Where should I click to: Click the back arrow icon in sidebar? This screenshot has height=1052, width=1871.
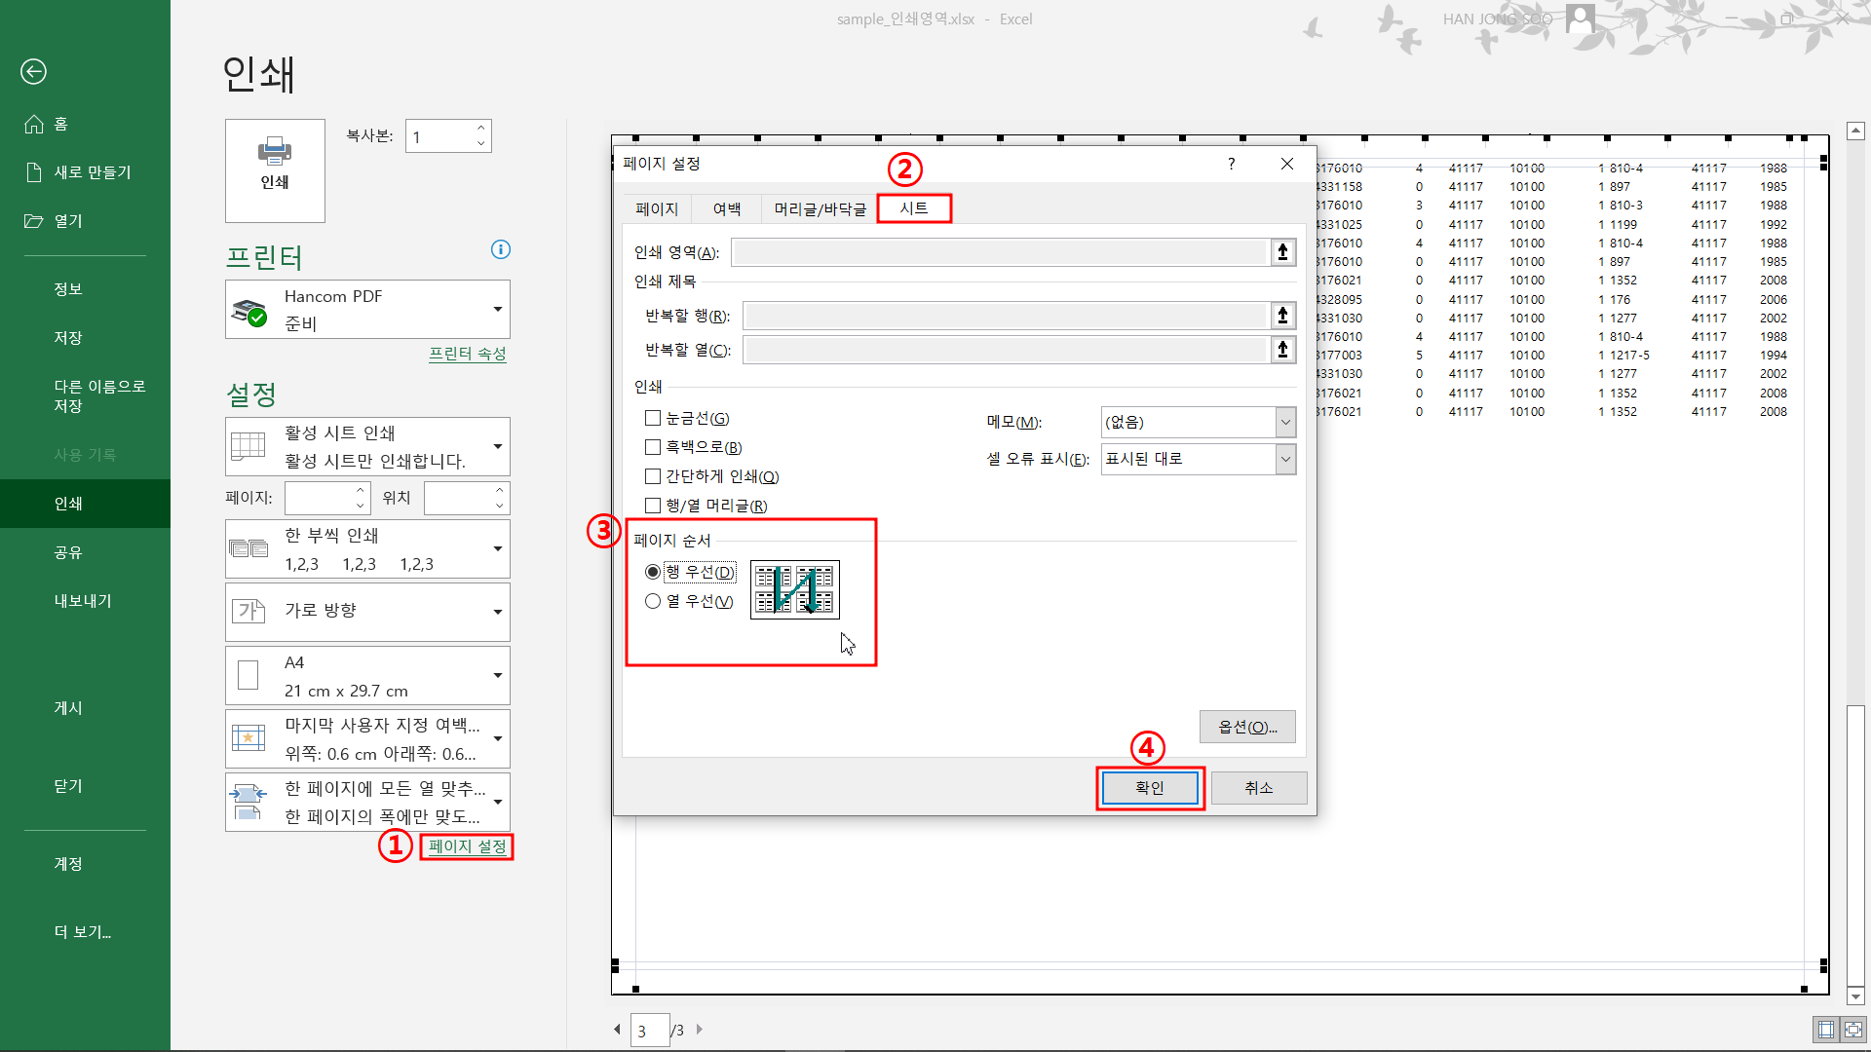[33, 71]
